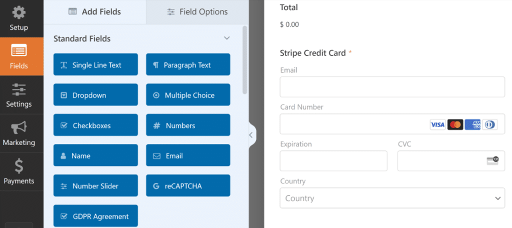This screenshot has height=228, width=512.
Task: Click the CVC card hint icon
Action: [492, 161]
